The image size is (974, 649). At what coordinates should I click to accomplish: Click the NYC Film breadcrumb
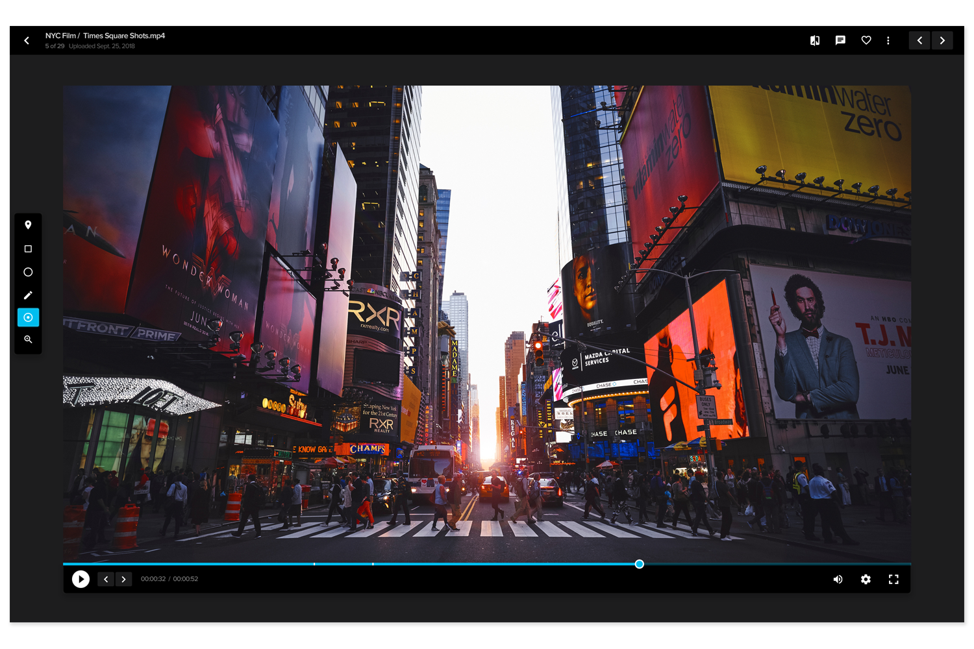coord(60,36)
